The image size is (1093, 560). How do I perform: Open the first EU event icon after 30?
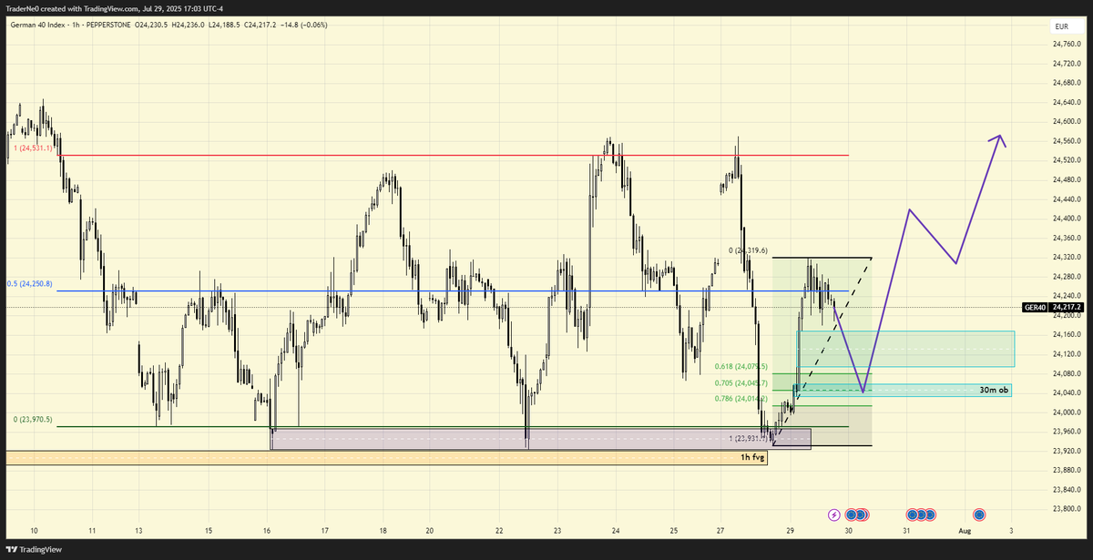coord(853,514)
